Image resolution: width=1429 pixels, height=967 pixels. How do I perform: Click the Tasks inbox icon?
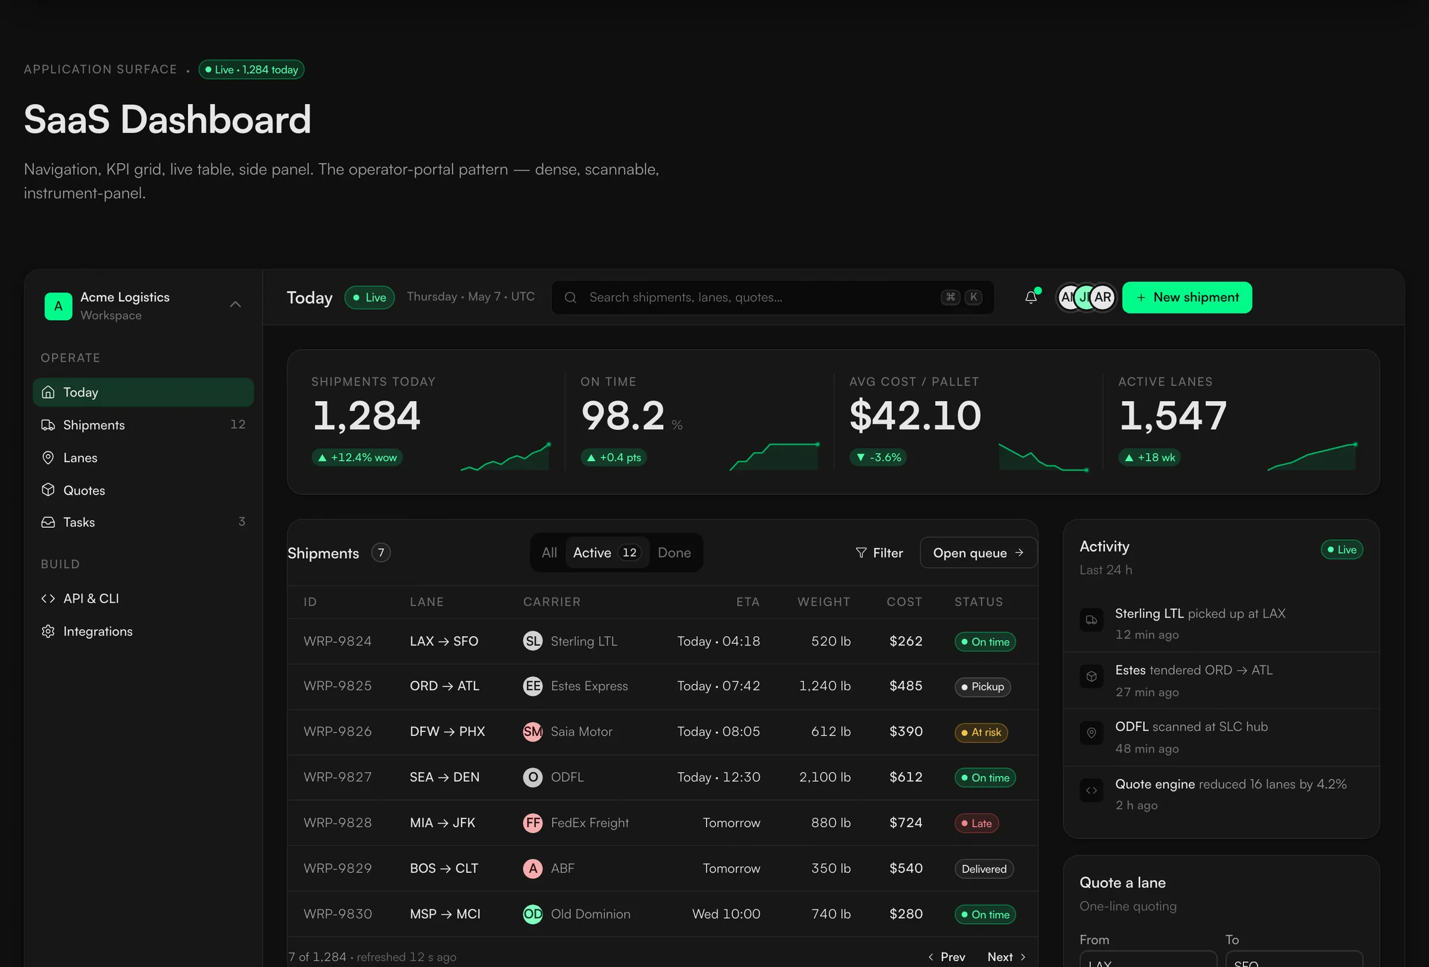point(48,522)
